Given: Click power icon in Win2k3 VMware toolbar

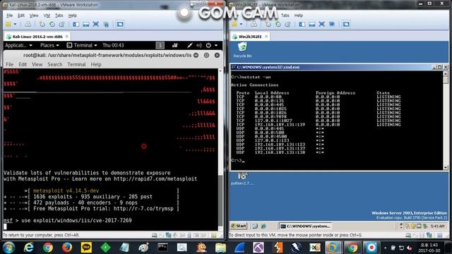Looking at the screenshot, I should coord(234,25).
